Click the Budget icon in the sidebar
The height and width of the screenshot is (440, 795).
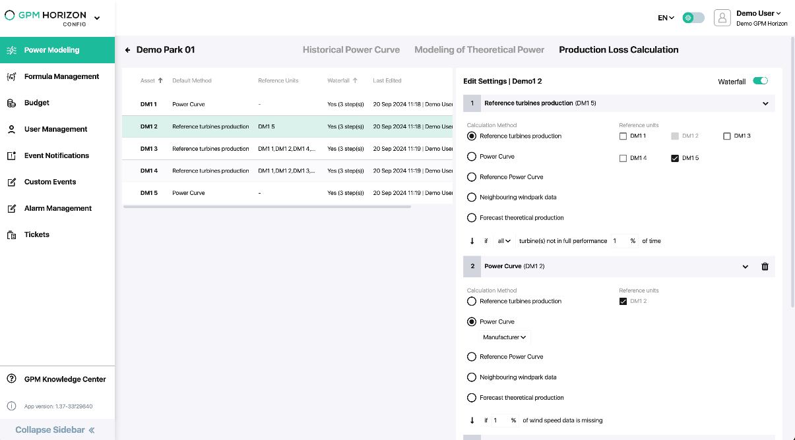click(11, 103)
